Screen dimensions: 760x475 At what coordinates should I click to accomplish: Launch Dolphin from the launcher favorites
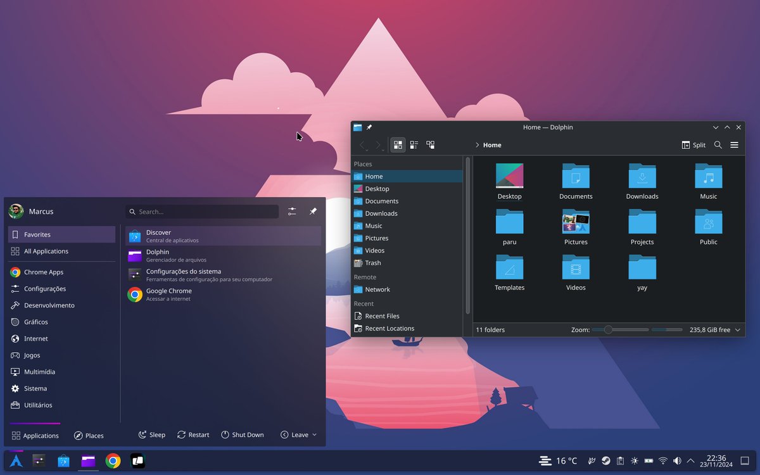(223, 255)
